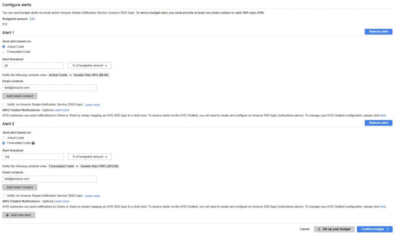Enable SNS topic notification checkbox in Alert 1
The height and width of the screenshot is (236, 396).
tap(4, 104)
